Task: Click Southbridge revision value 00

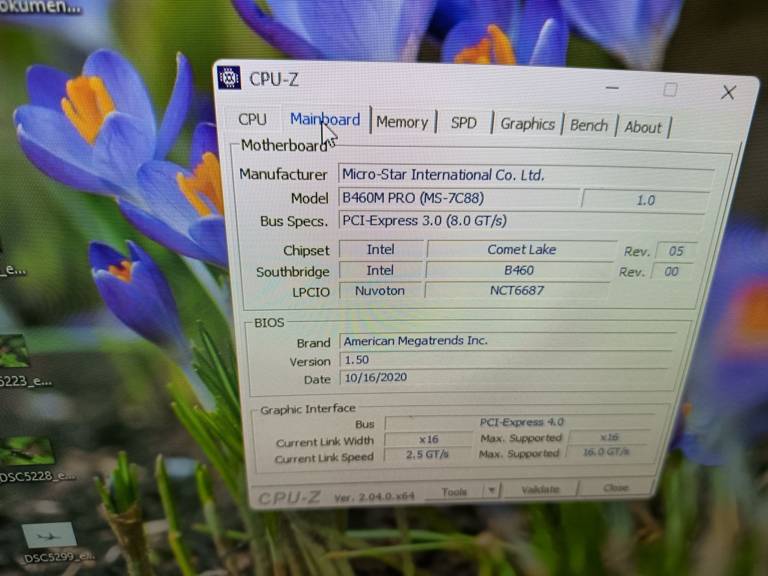Action: click(671, 271)
